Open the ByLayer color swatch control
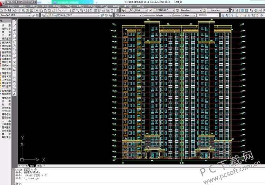265x185 pixels. pos(128,15)
